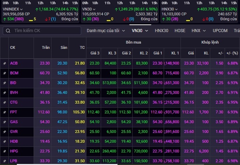
Task: Click BCM KL 1 volume 715,400
Action: pos(172,73)
